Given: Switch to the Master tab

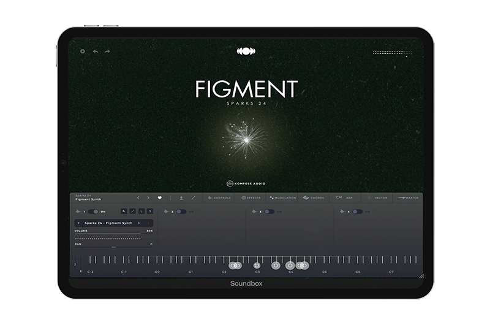Looking at the screenshot, I should pyautogui.click(x=408, y=197).
